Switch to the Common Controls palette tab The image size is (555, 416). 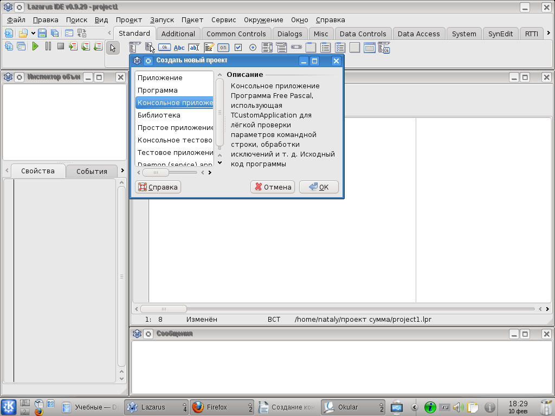(236, 34)
